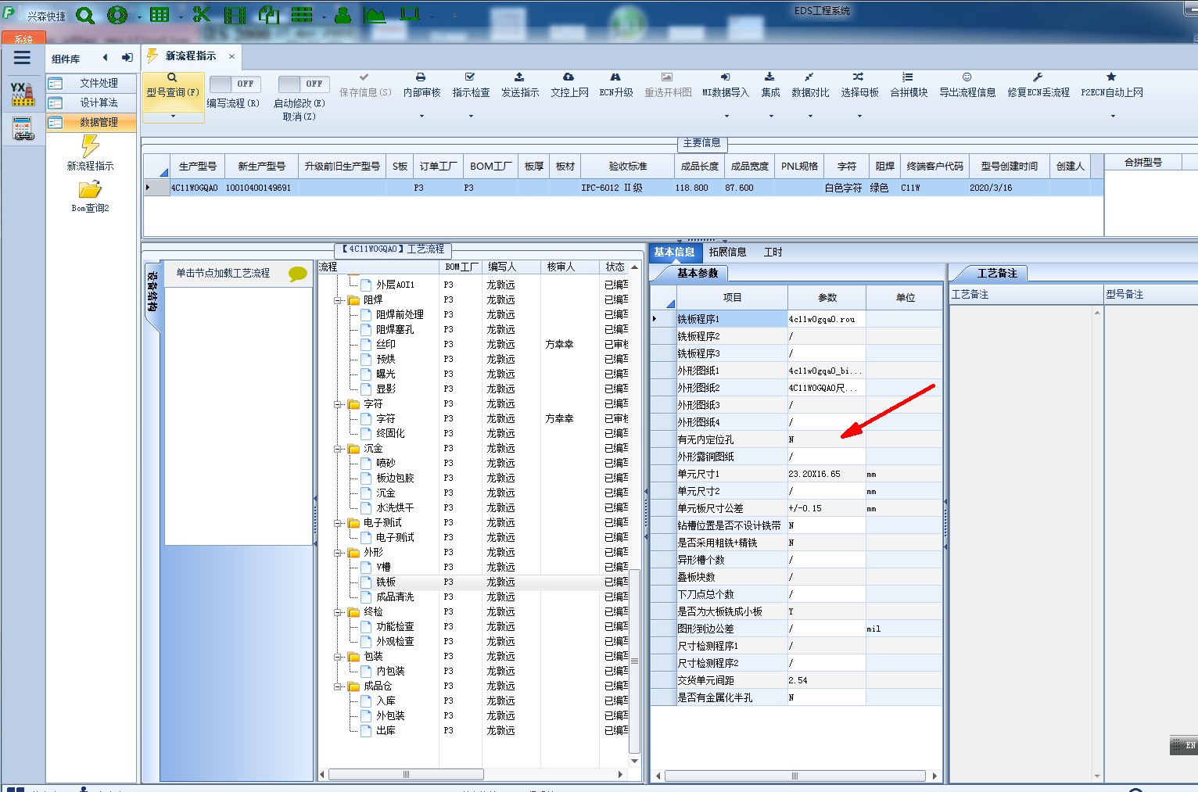Collapse the 沉金 tree folder
Image resolution: width=1198 pixels, height=792 pixels.
point(339,448)
